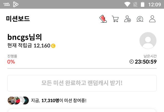Click the mission progress bar

pyautogui.click(x=82, y=68)
